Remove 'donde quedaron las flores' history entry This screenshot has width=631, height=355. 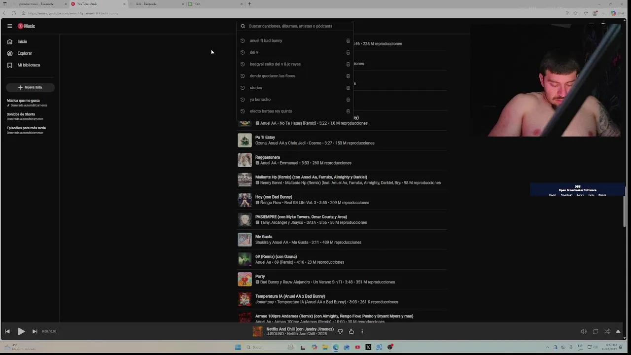(348, 76)
